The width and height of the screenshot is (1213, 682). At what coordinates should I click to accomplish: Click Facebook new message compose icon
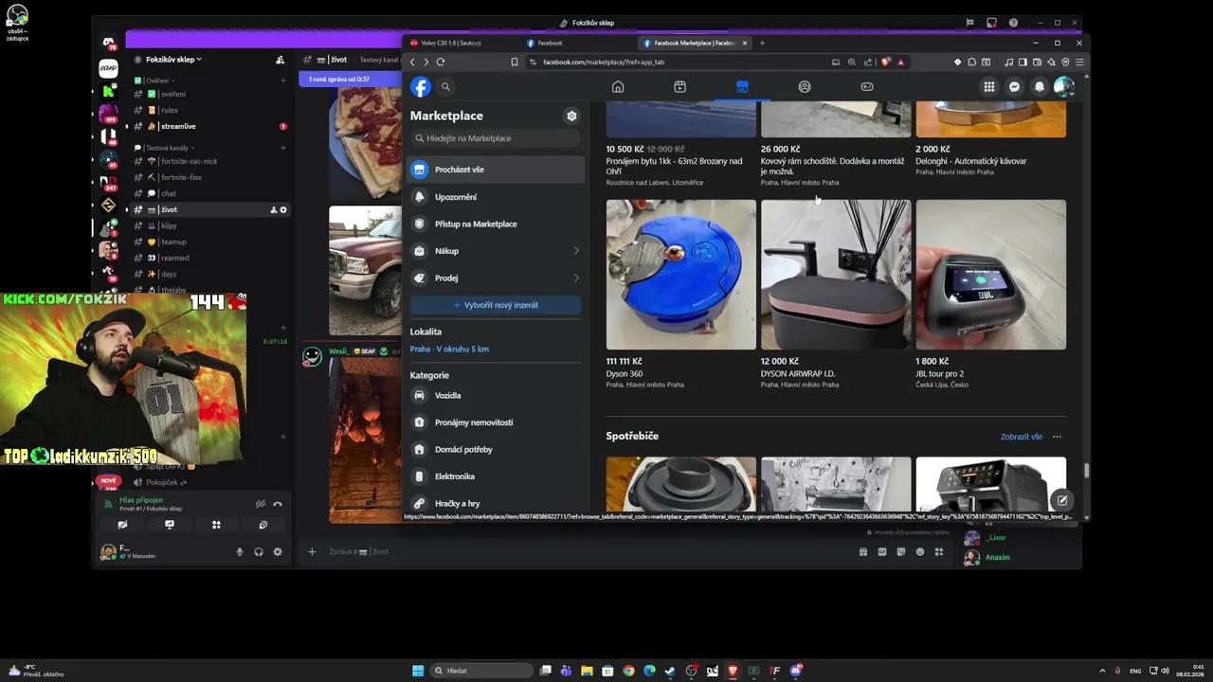(1062, 500)
